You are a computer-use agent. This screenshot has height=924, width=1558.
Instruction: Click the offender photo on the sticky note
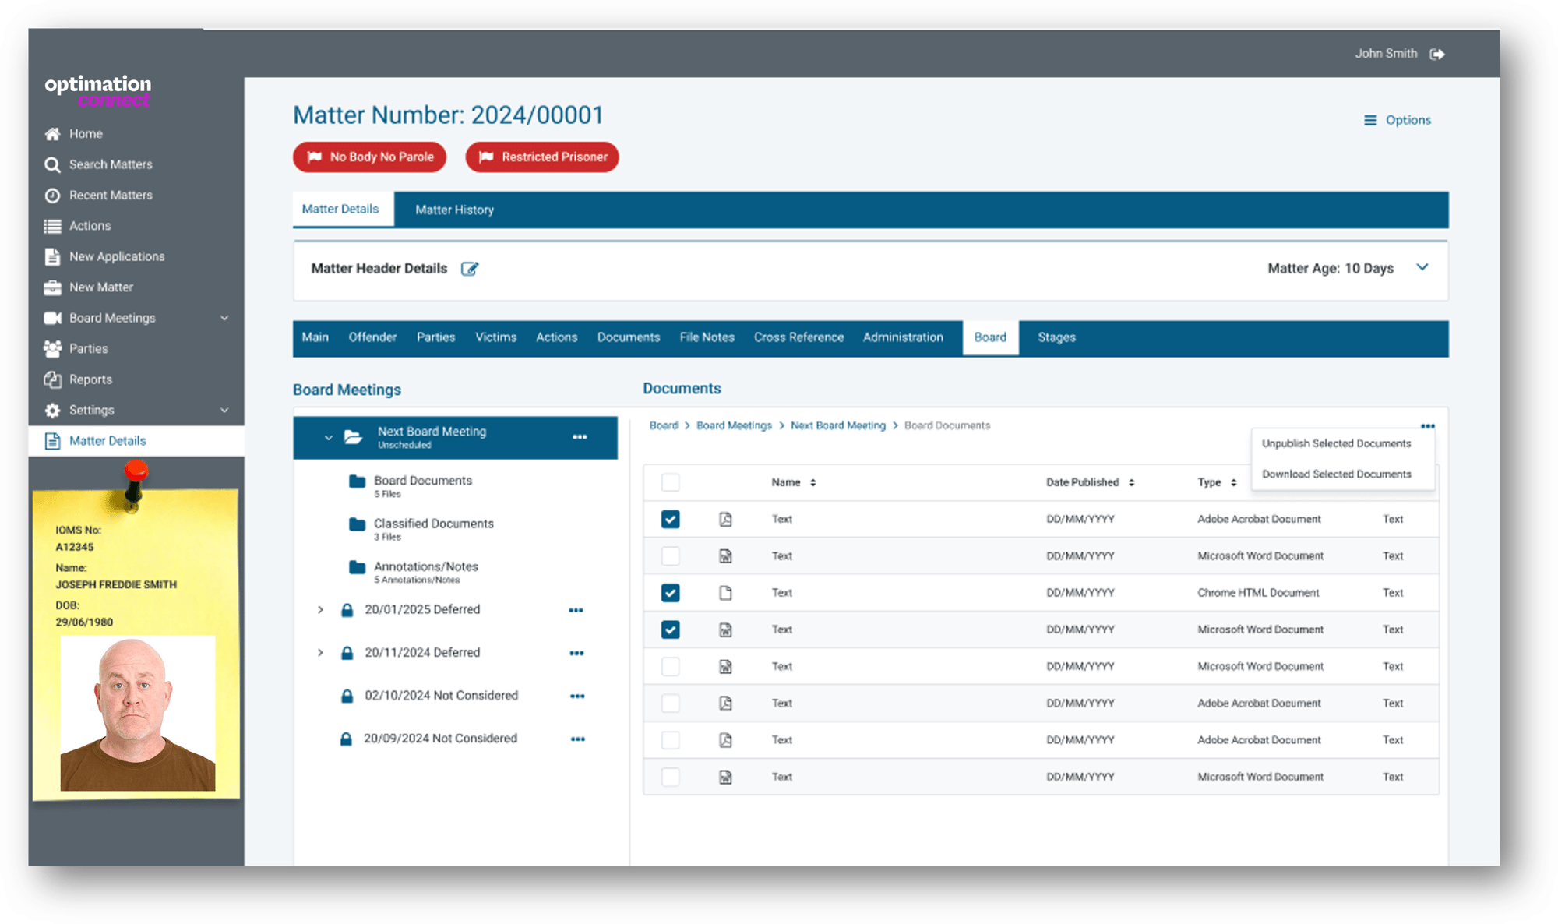tap(138, 714)
